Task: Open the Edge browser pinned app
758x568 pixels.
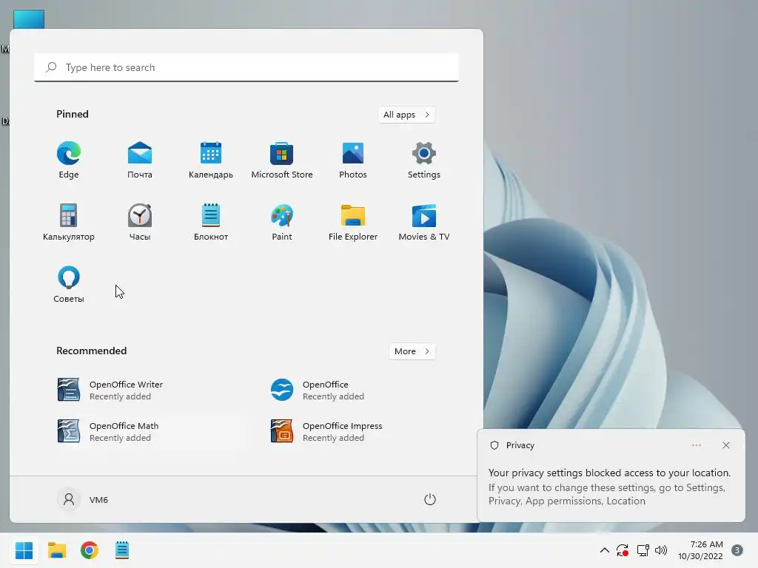Action: pyautogui.click(x=69, y=160)
